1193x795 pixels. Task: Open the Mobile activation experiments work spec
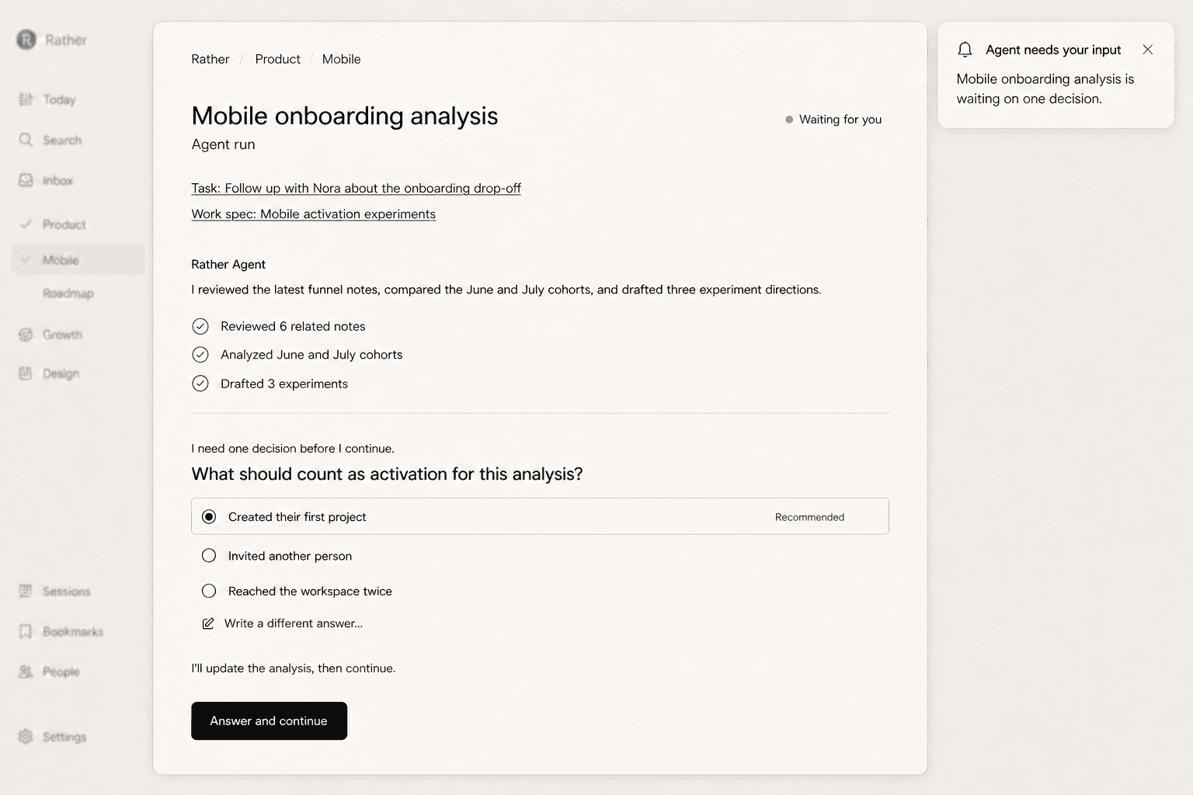coord(313,214)
